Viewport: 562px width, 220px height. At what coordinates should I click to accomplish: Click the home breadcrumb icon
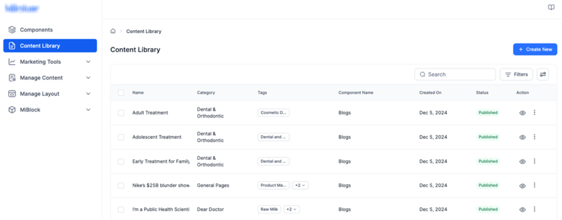click(x=113, y=31)
